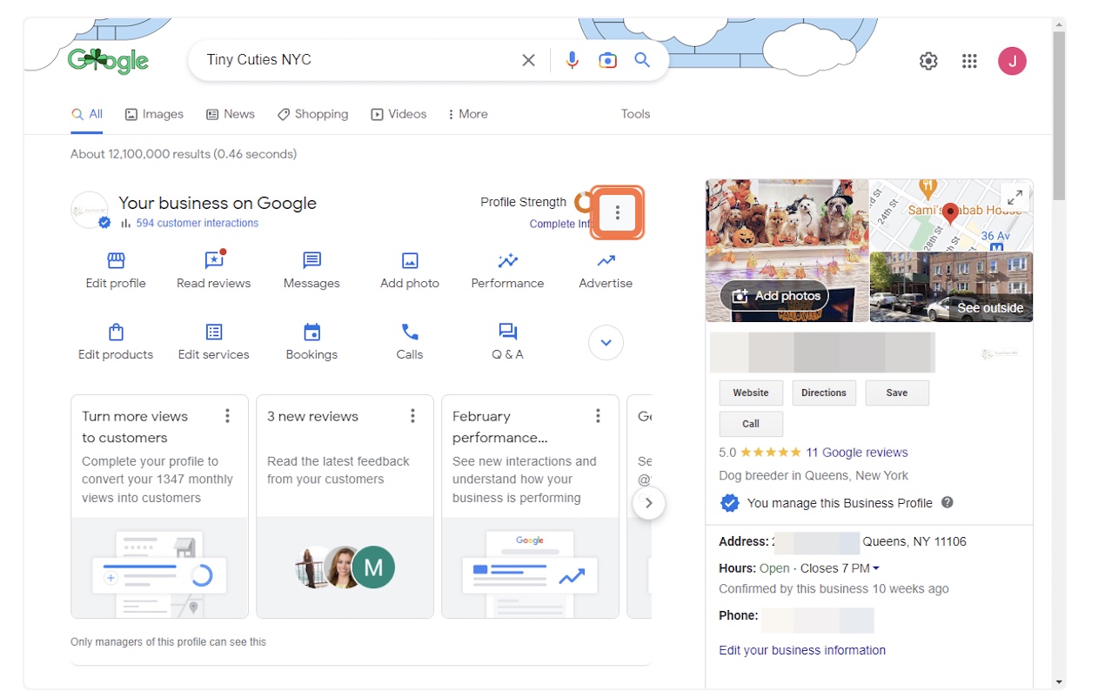This screenshot has height=698, width=1105.
Task: Open Edit services
Action: point(213,342)
